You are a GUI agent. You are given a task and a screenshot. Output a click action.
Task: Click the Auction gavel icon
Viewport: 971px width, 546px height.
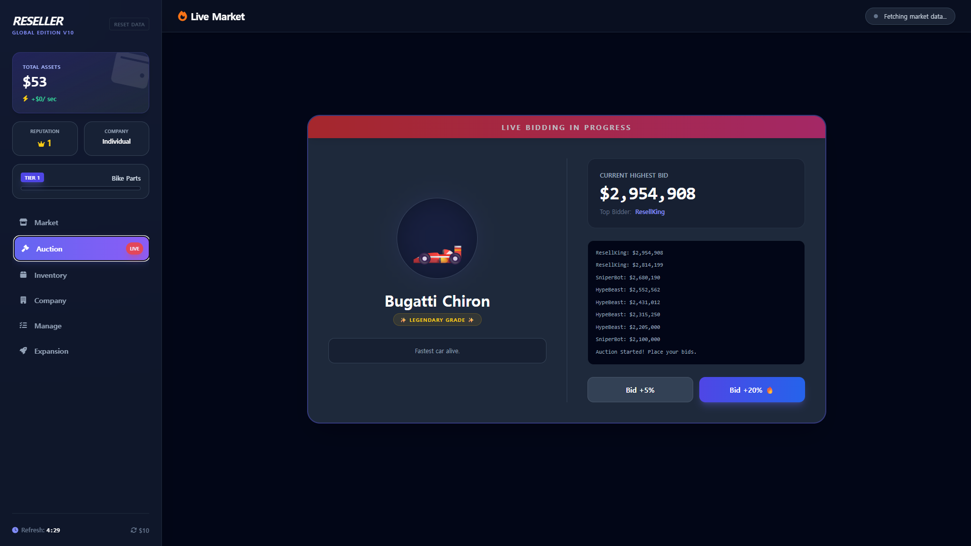point(25,248)
